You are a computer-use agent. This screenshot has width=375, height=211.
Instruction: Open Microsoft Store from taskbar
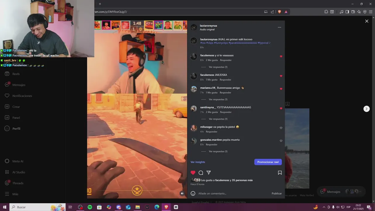(99, 207)
